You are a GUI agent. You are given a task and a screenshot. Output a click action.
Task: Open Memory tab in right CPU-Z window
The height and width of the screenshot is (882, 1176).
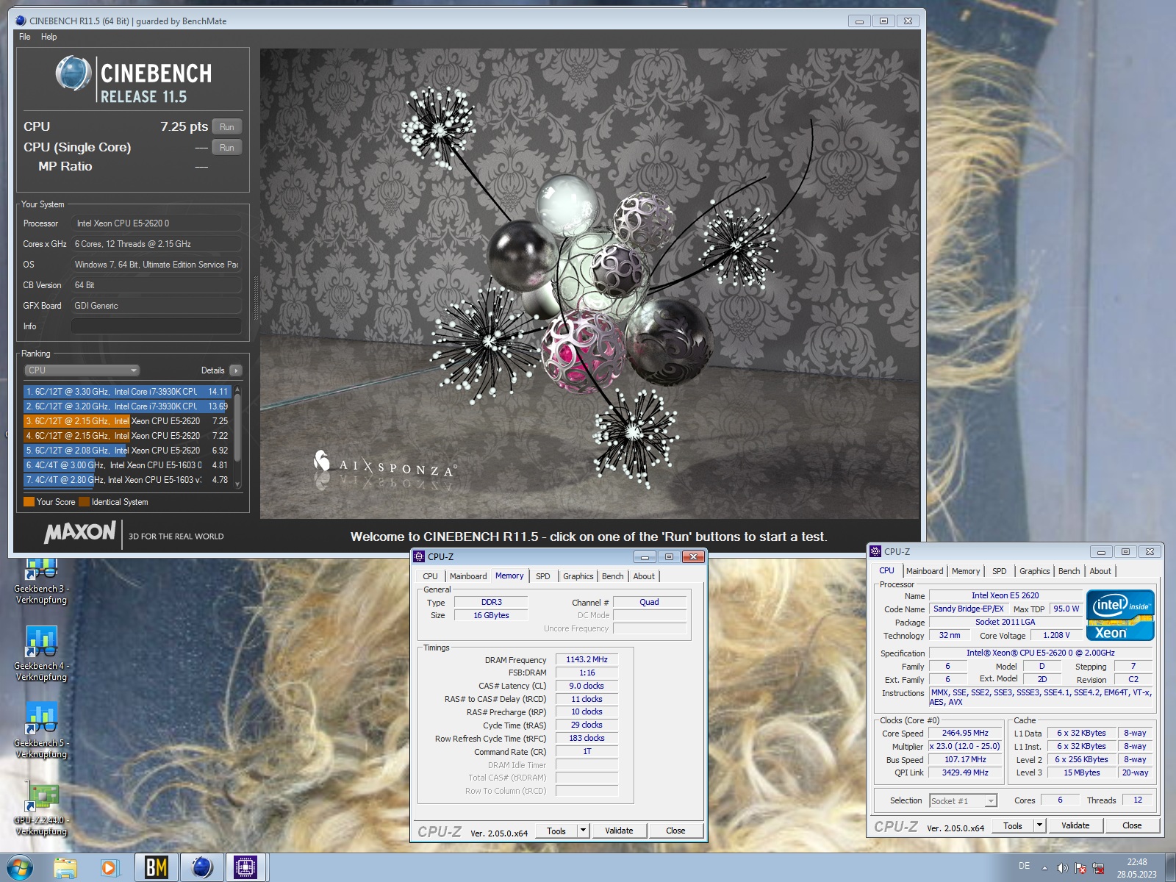[965, 571]
